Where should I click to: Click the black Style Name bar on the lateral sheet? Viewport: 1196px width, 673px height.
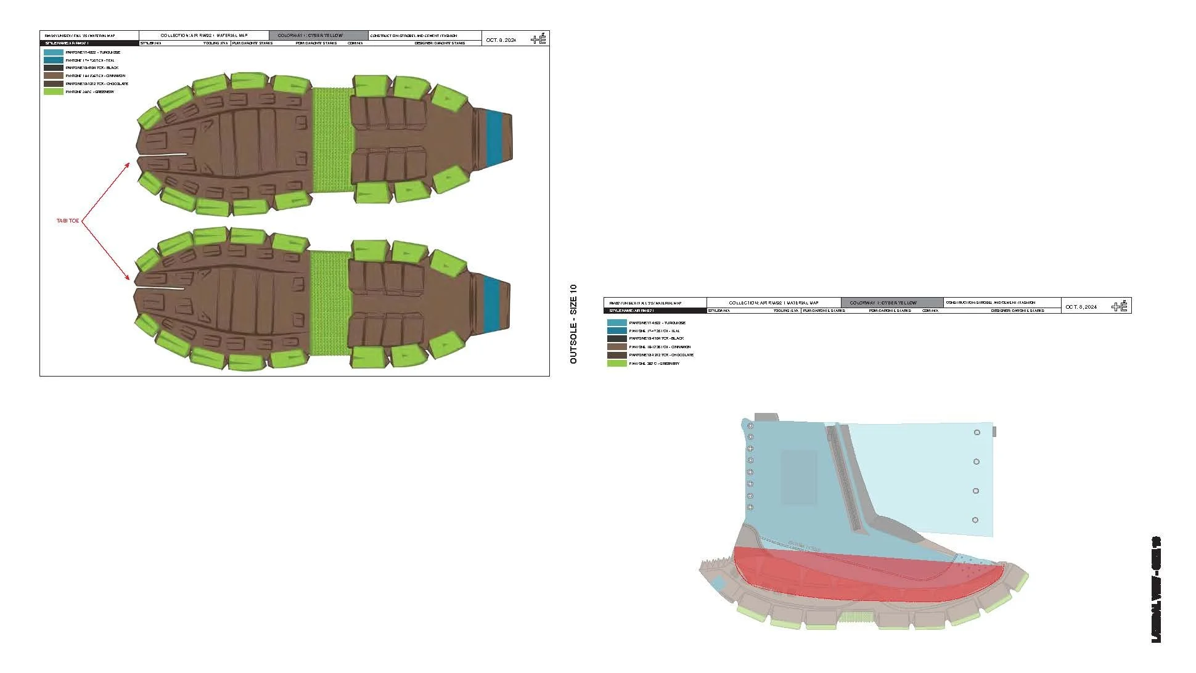point(655,311)
